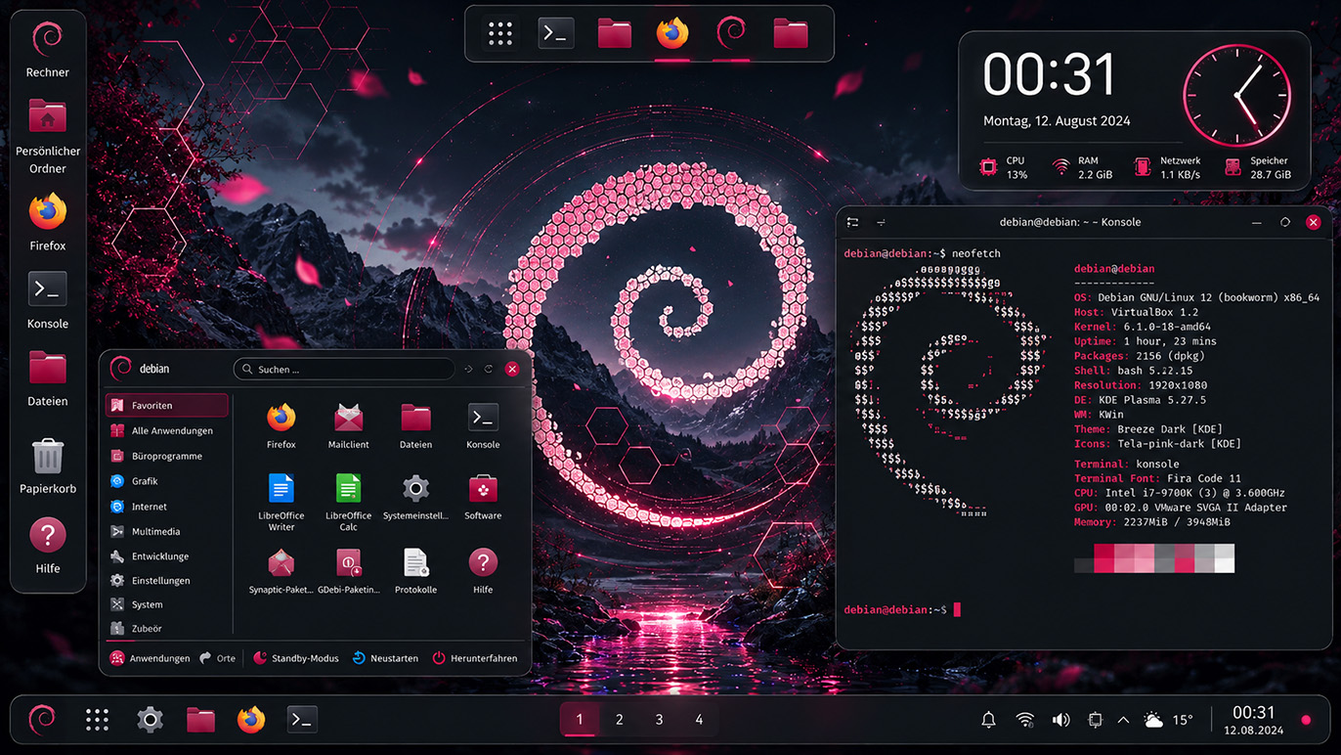Screen dimensions: 1341x755
Task: Select Internet category in menu
Action: [x=167, y=507]
